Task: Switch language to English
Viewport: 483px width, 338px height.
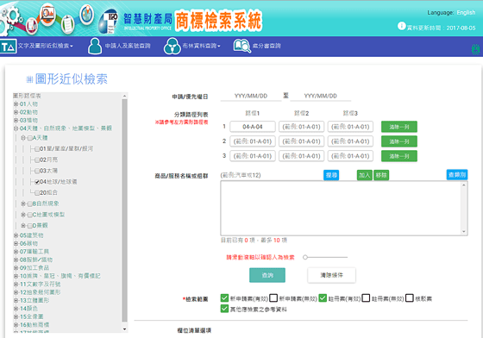Action: pos(466,13)
